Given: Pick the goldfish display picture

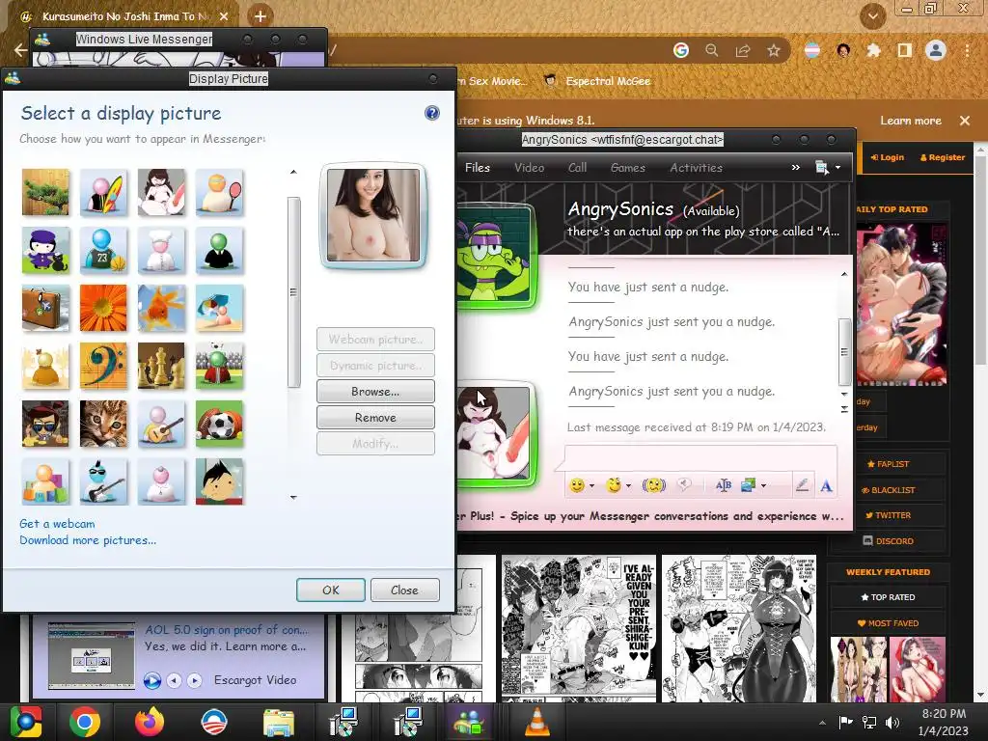Looking at the screenshot, I should [161, 308].
